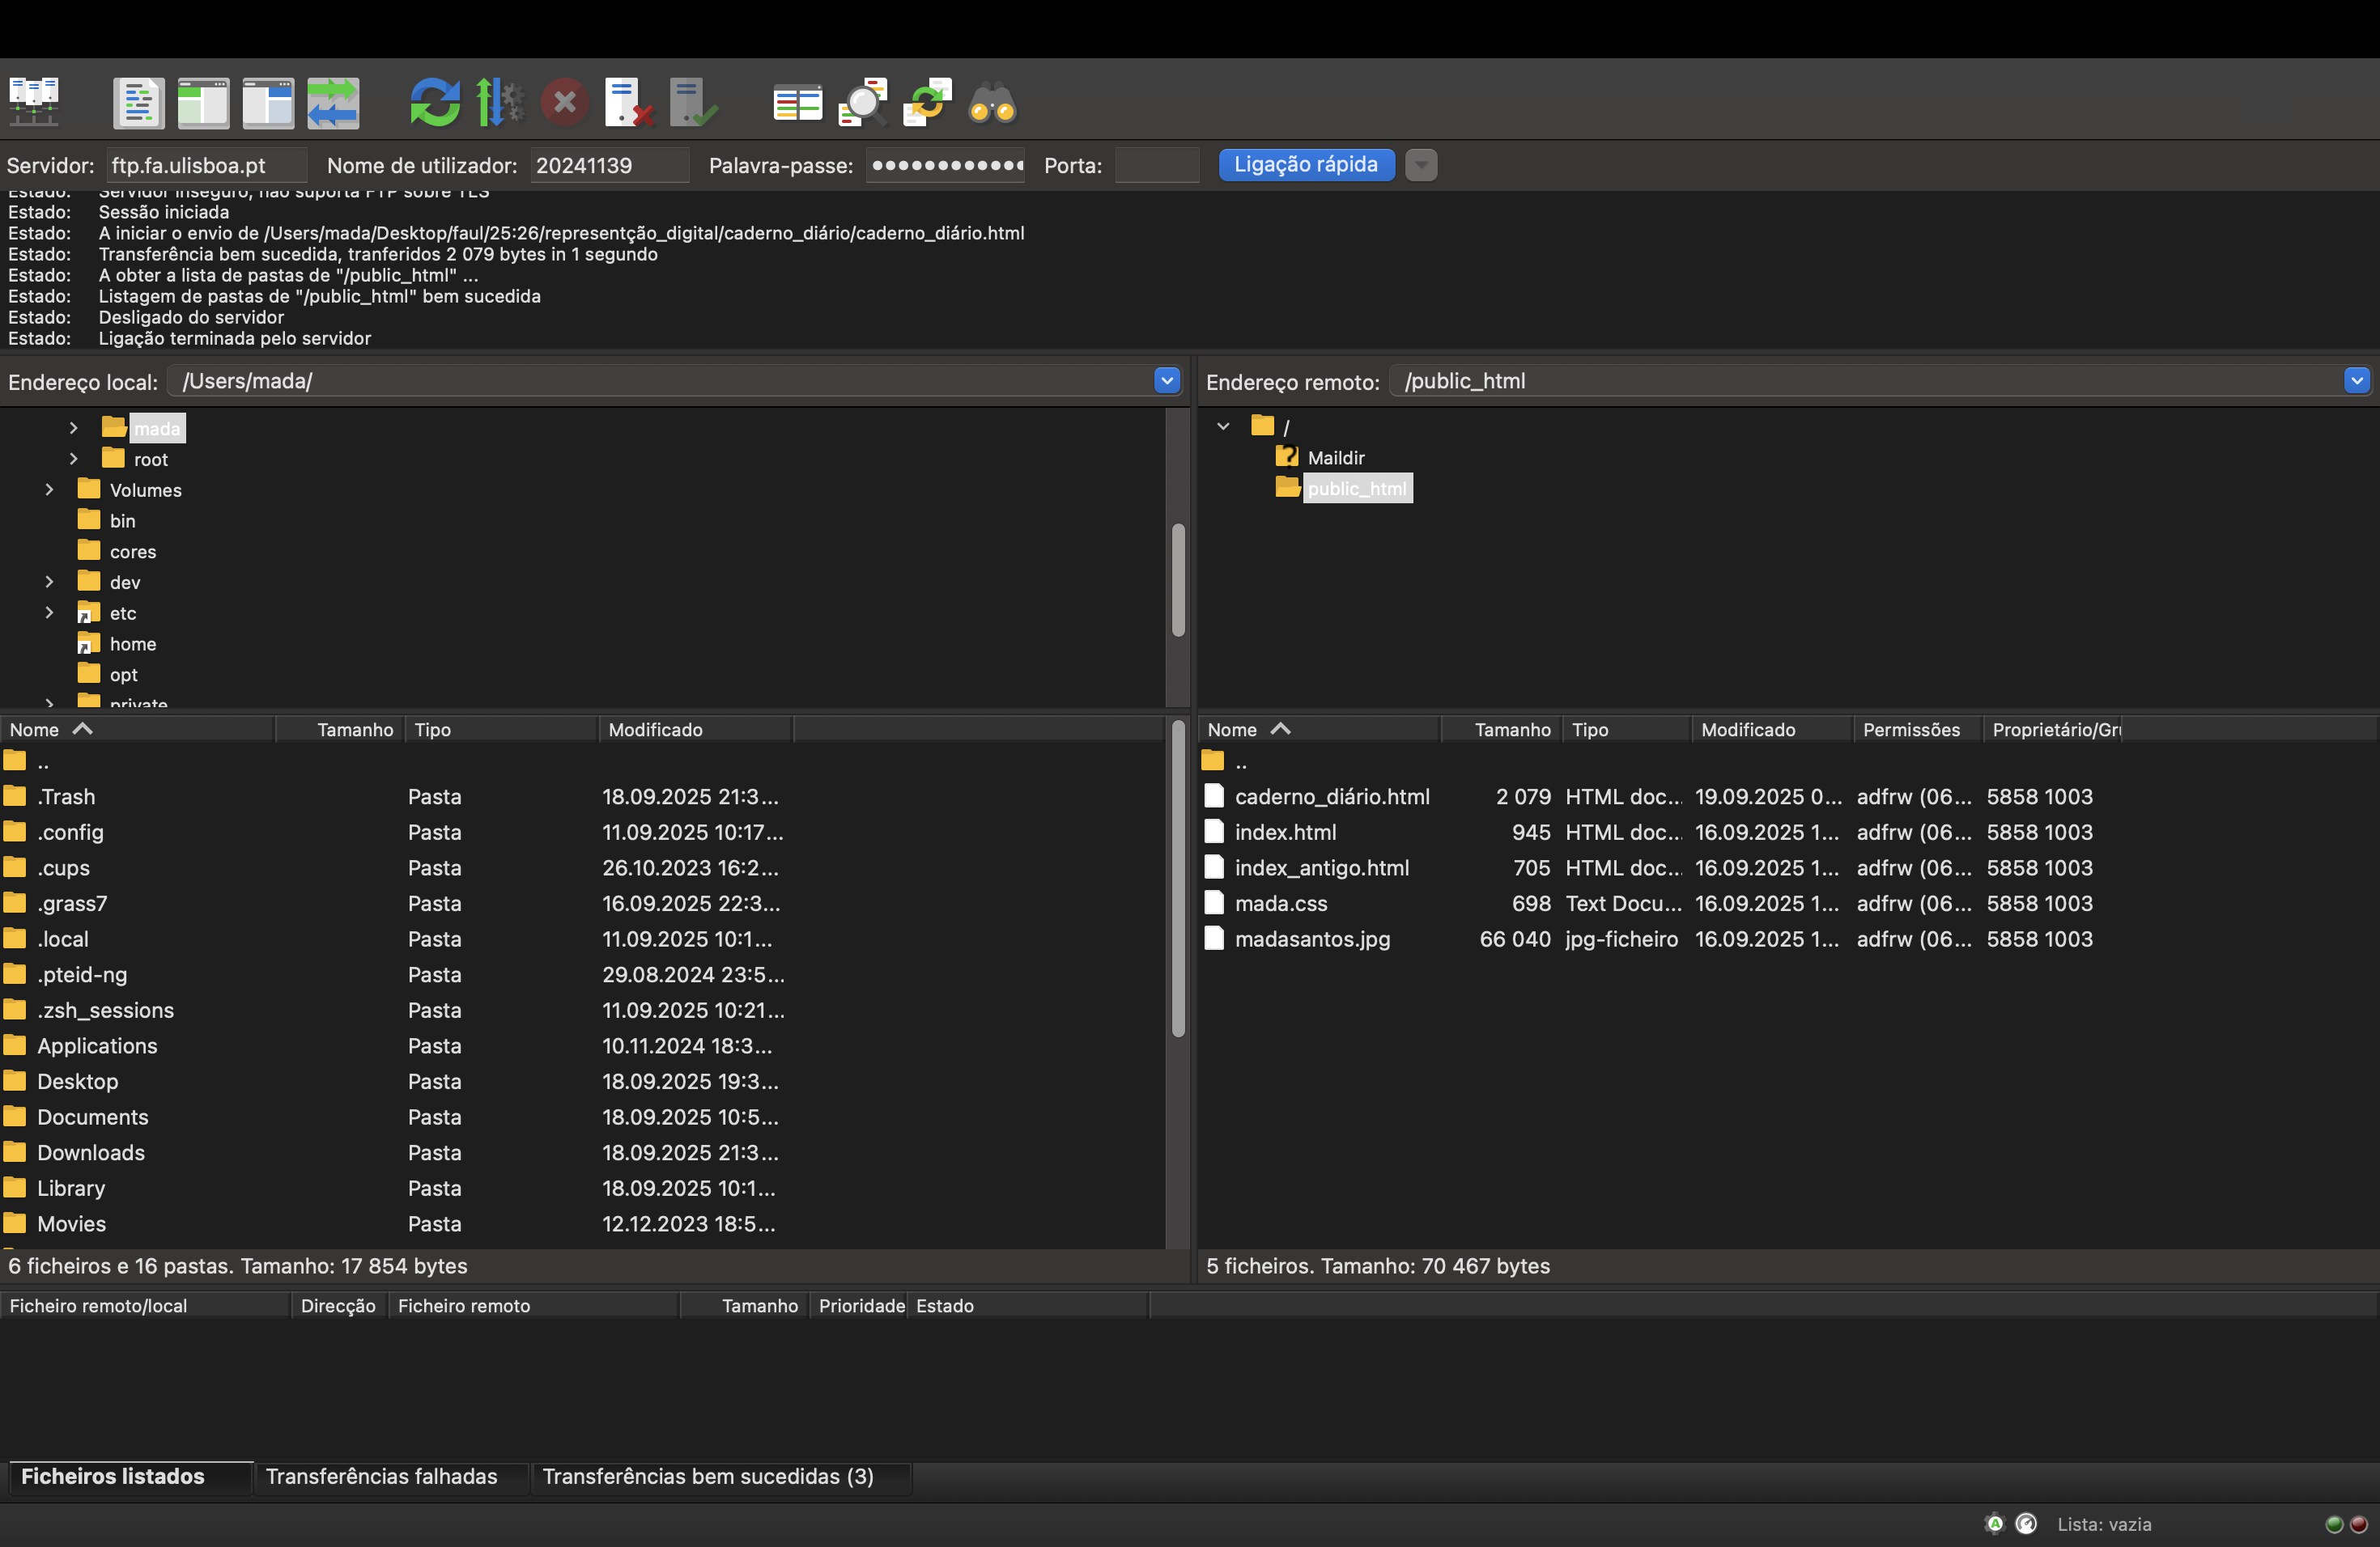Click the local tree vertical scrollbar

coord(1178,579)
